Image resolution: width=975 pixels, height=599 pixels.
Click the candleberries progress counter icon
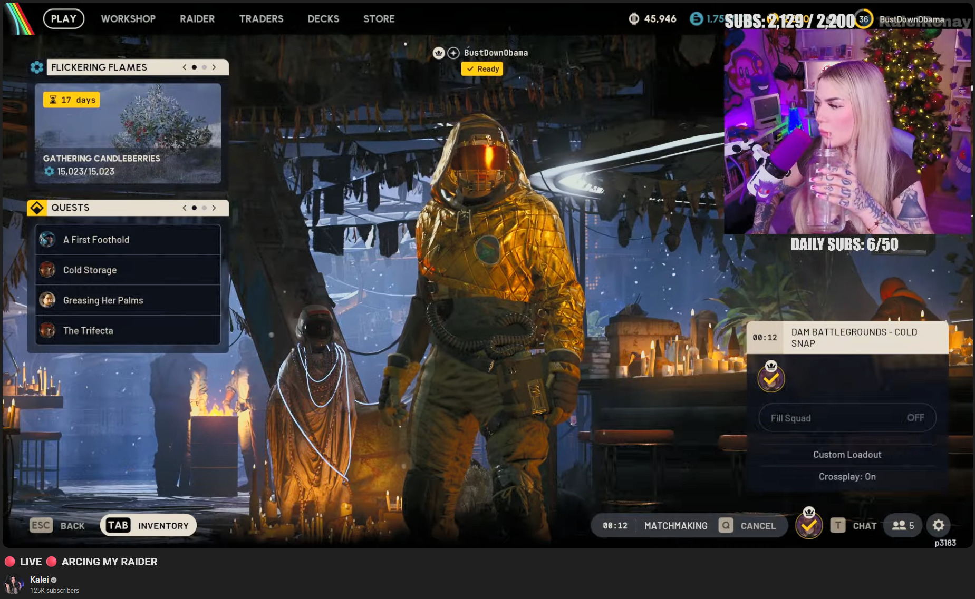(49, 171)
